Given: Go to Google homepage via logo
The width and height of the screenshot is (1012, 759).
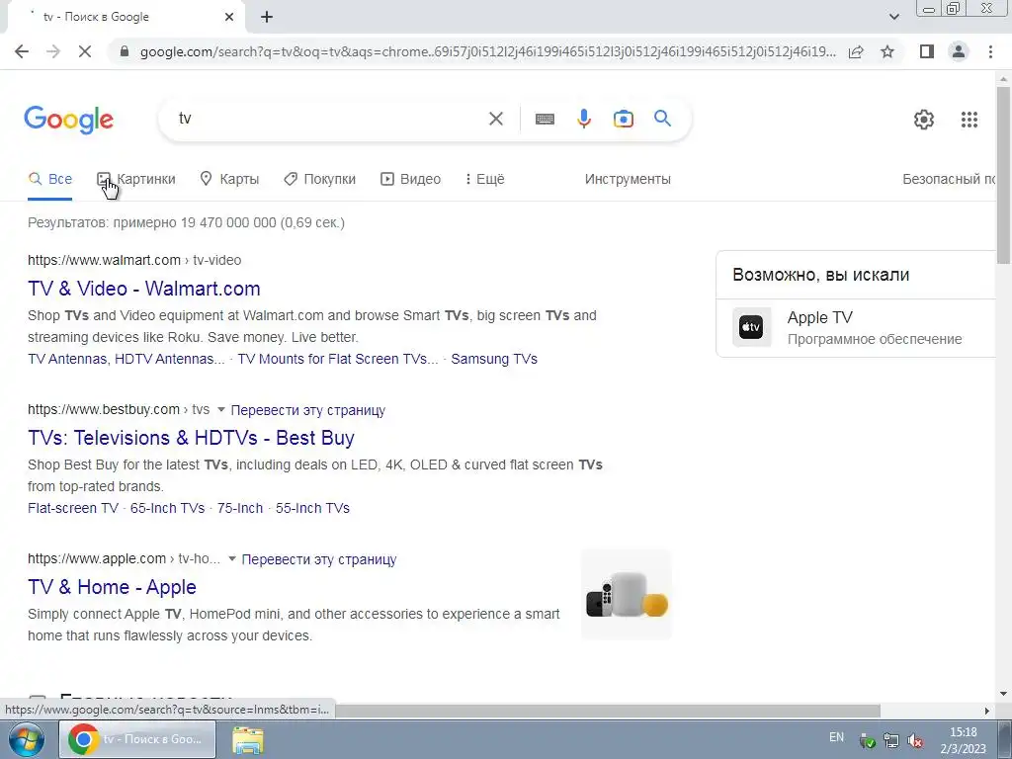Looking at the screenshot, I should coord(69,120).
